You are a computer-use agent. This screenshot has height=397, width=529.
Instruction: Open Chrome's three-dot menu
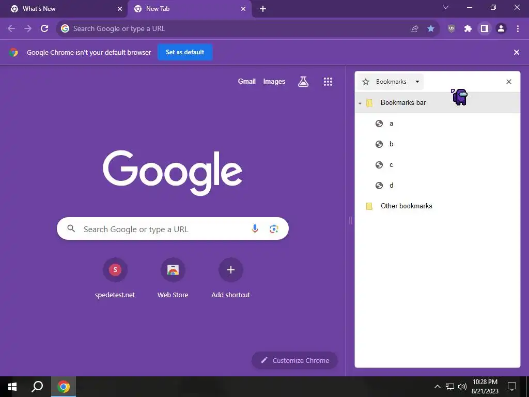pos(518,29)
